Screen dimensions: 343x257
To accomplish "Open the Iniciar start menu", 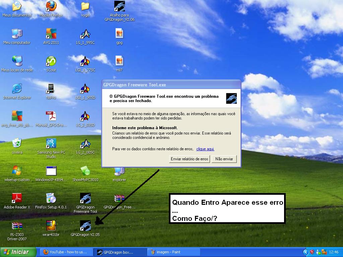I will (x=17, y=252).
